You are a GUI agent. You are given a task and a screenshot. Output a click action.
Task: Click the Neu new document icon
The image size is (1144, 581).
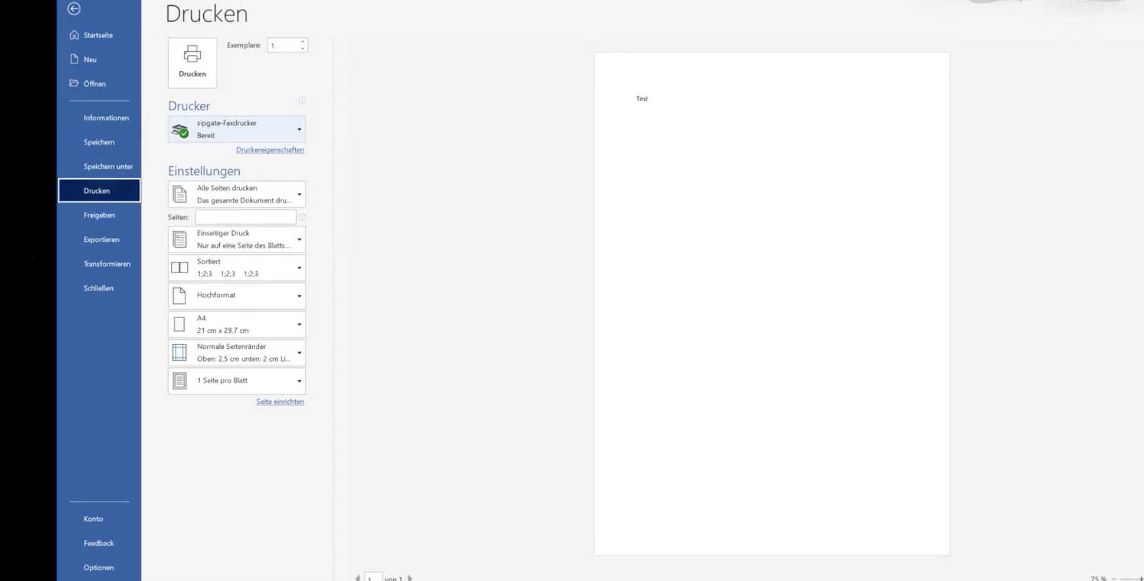pos(74,59)
